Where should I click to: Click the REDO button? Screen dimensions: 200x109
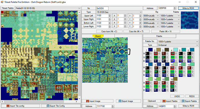[192, 96]
